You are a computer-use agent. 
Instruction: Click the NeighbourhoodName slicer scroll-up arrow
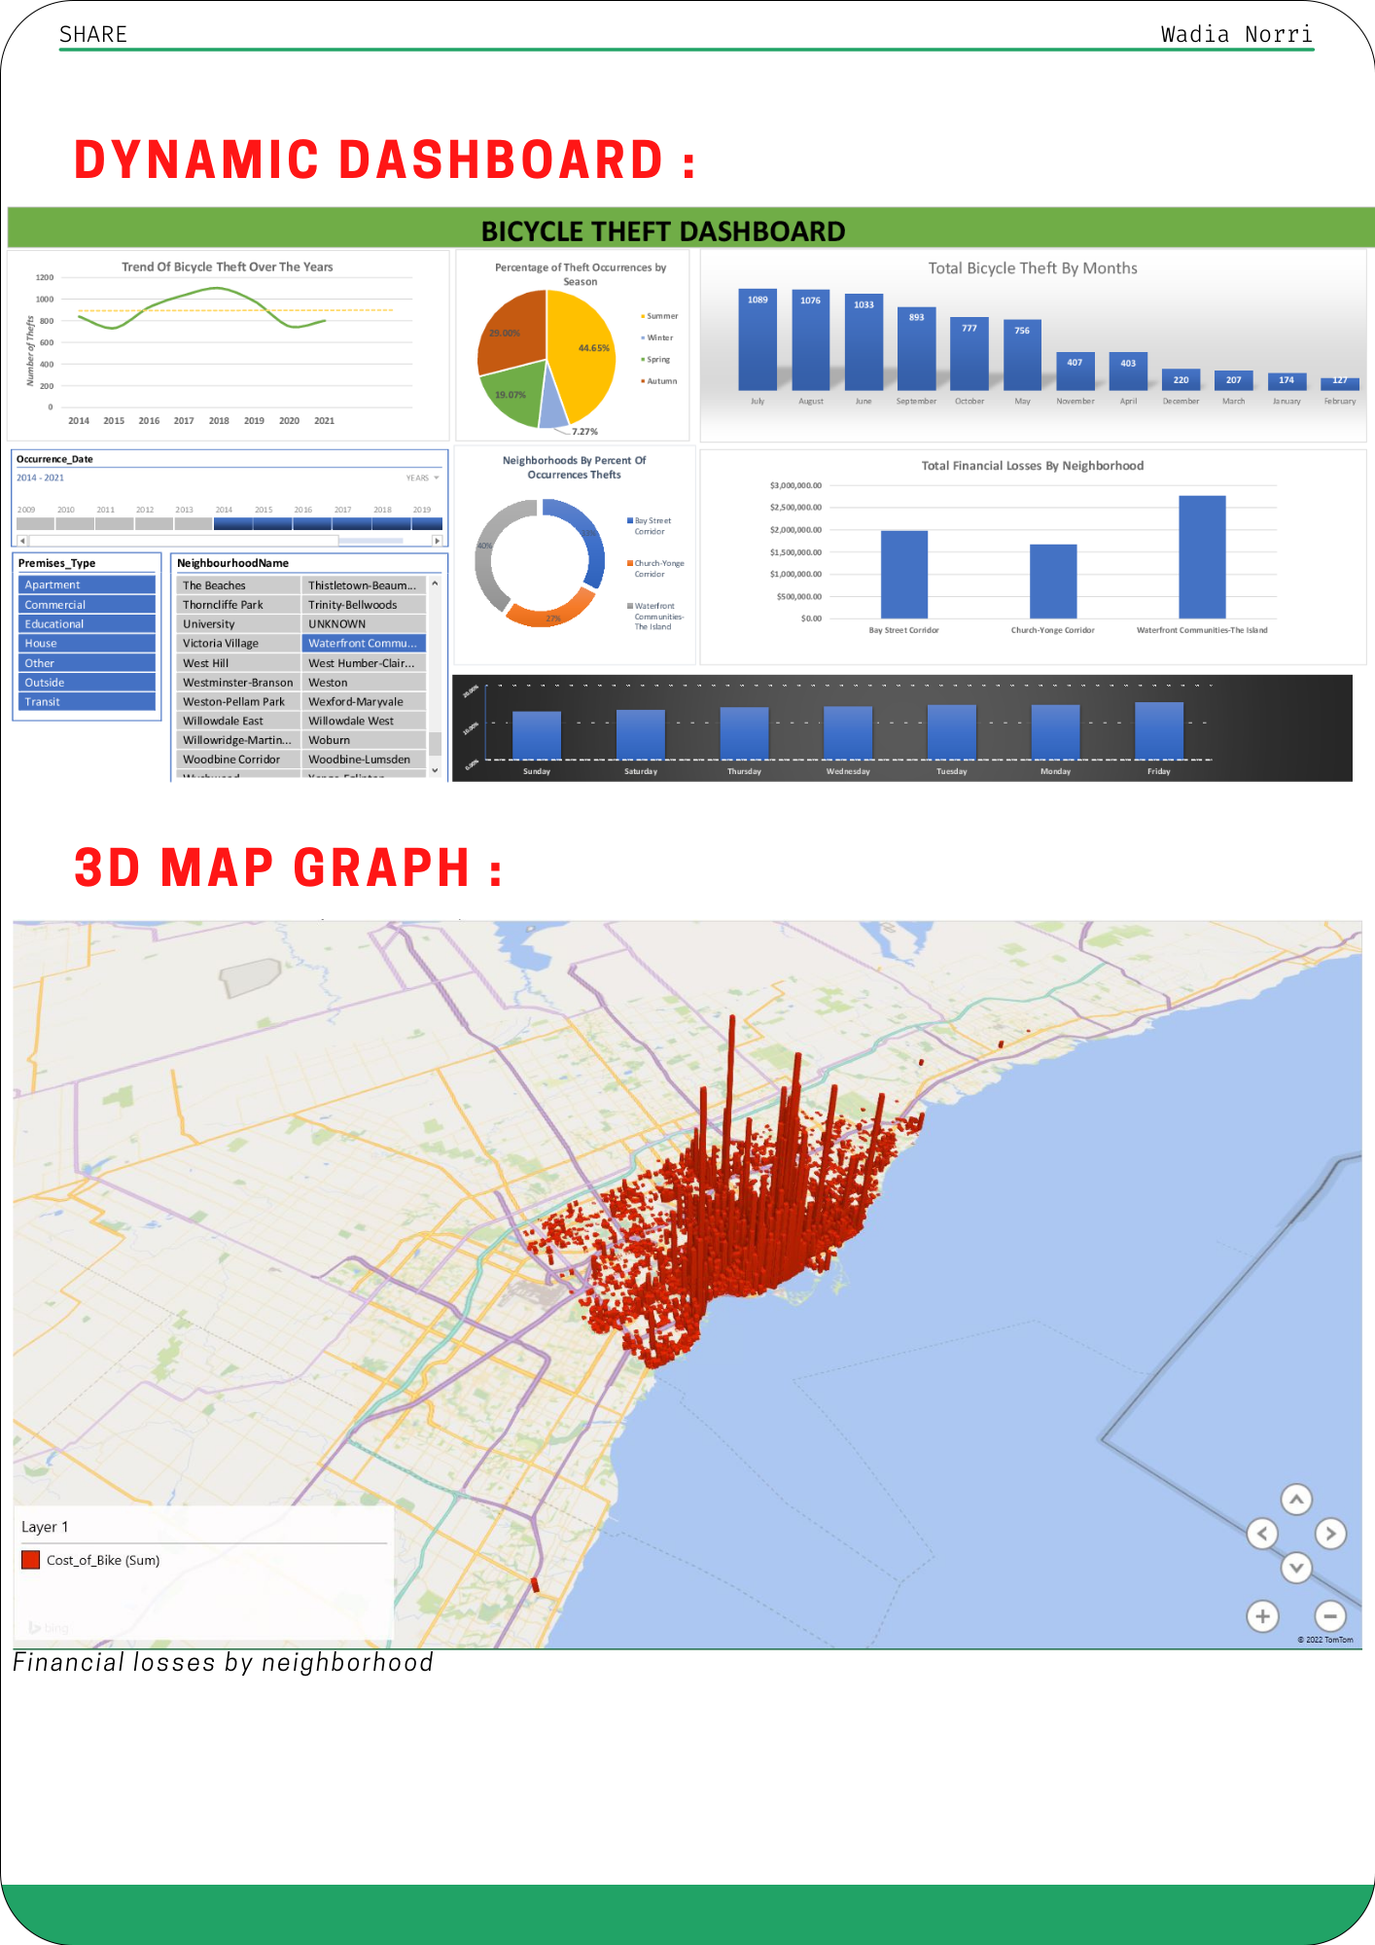point(435,583)
